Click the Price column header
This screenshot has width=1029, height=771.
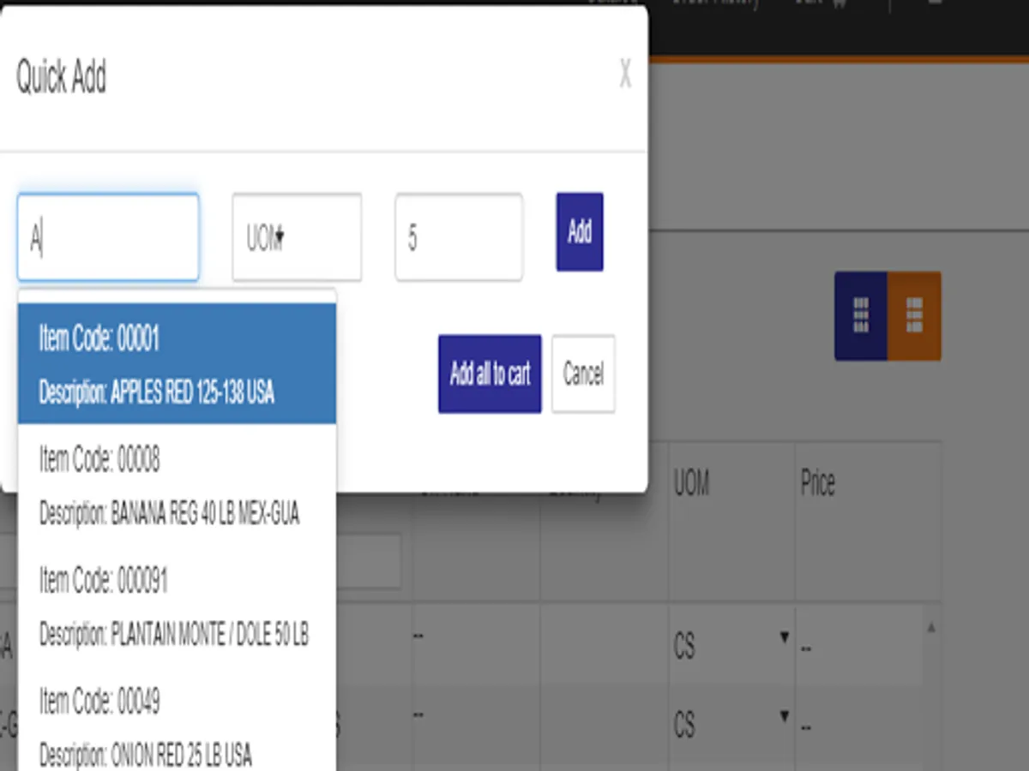[x=817, y=483]
